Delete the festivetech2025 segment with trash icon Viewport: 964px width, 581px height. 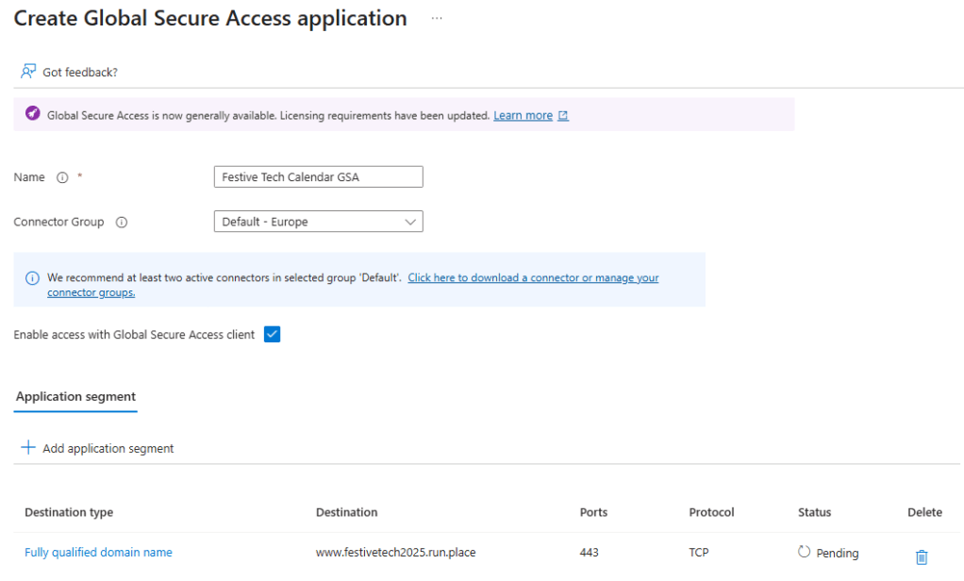point(922,557)
